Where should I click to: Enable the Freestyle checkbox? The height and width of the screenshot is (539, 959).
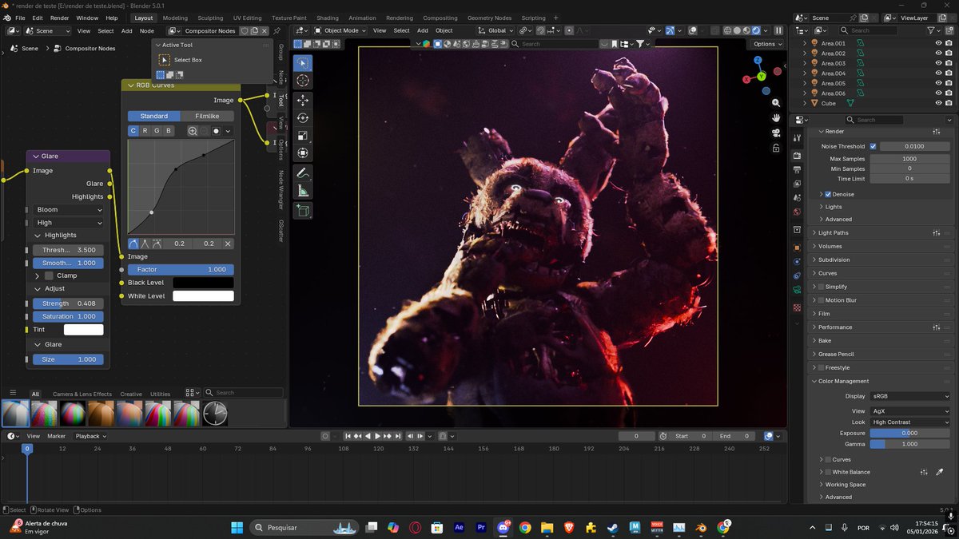click(821, 367)
